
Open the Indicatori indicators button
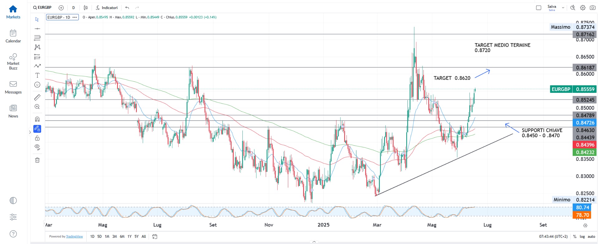(107, 8)
